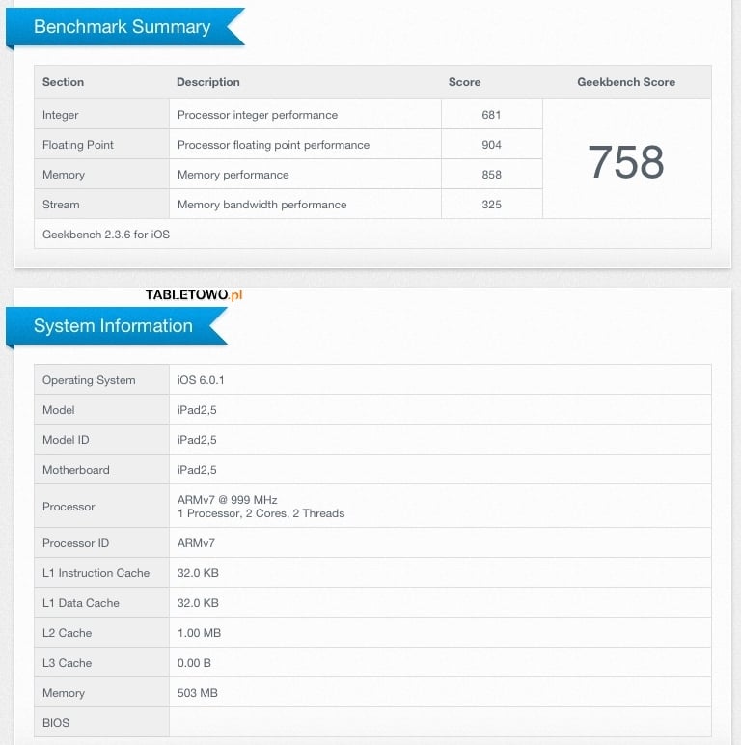Click 32.0 KB in L1 Data Cache row

198,603
